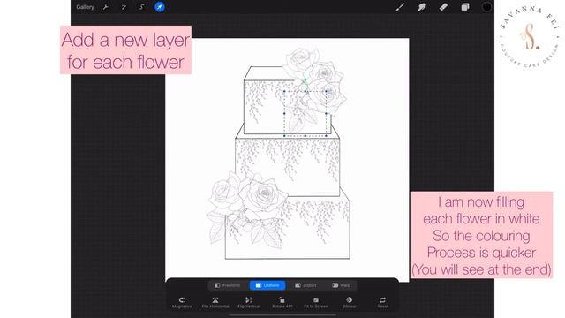
Task: Select the Smudge finger tool
Action: [422, 7]
